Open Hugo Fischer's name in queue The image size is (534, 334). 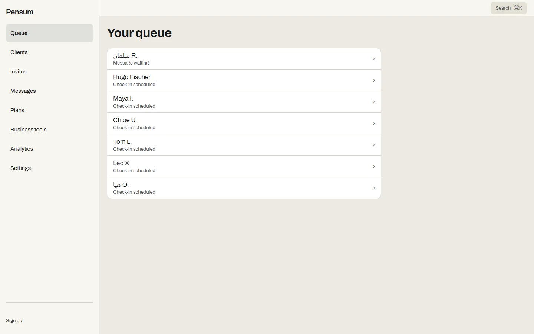(x=132, y=77)
